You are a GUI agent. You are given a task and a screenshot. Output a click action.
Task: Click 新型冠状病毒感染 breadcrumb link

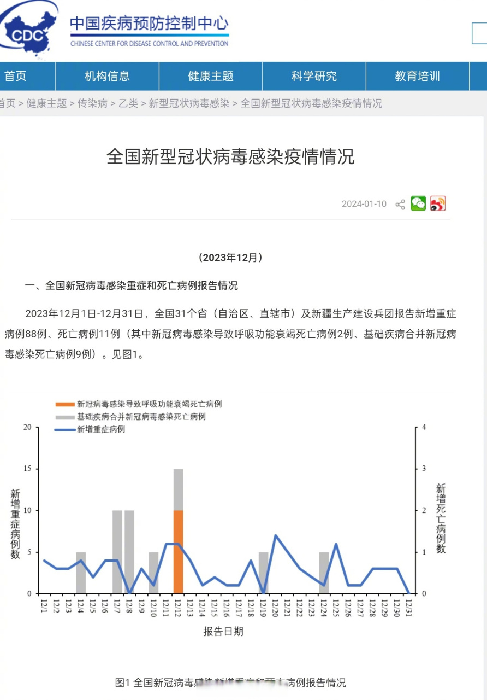(189, 103)
